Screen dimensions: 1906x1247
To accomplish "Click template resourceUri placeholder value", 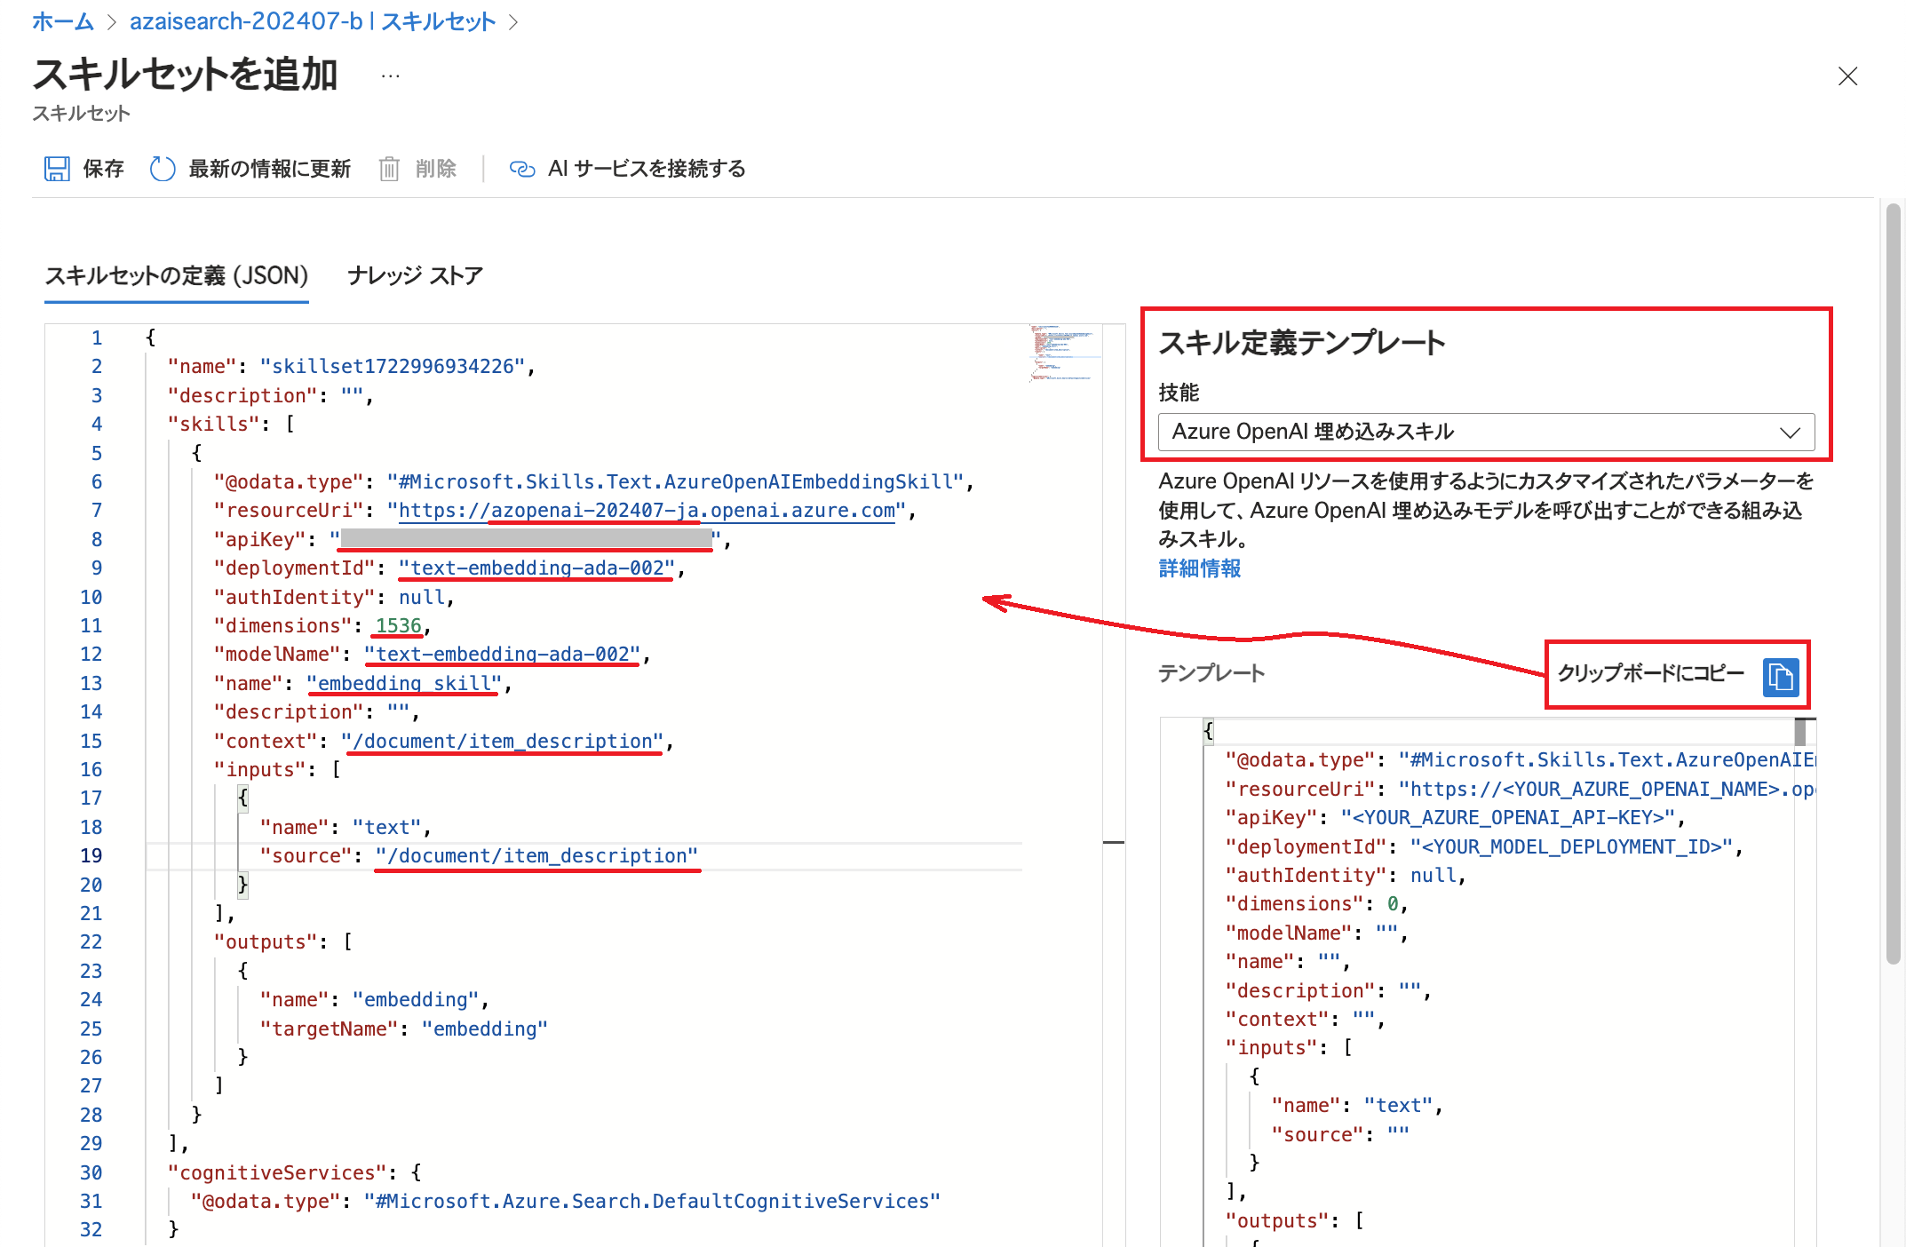I will [1607, 790].
